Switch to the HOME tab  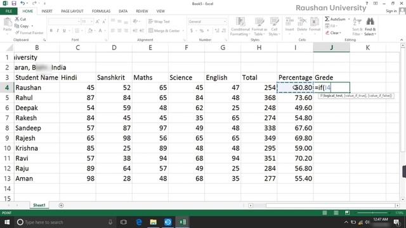pyautogui.click(x=27, y=11)
